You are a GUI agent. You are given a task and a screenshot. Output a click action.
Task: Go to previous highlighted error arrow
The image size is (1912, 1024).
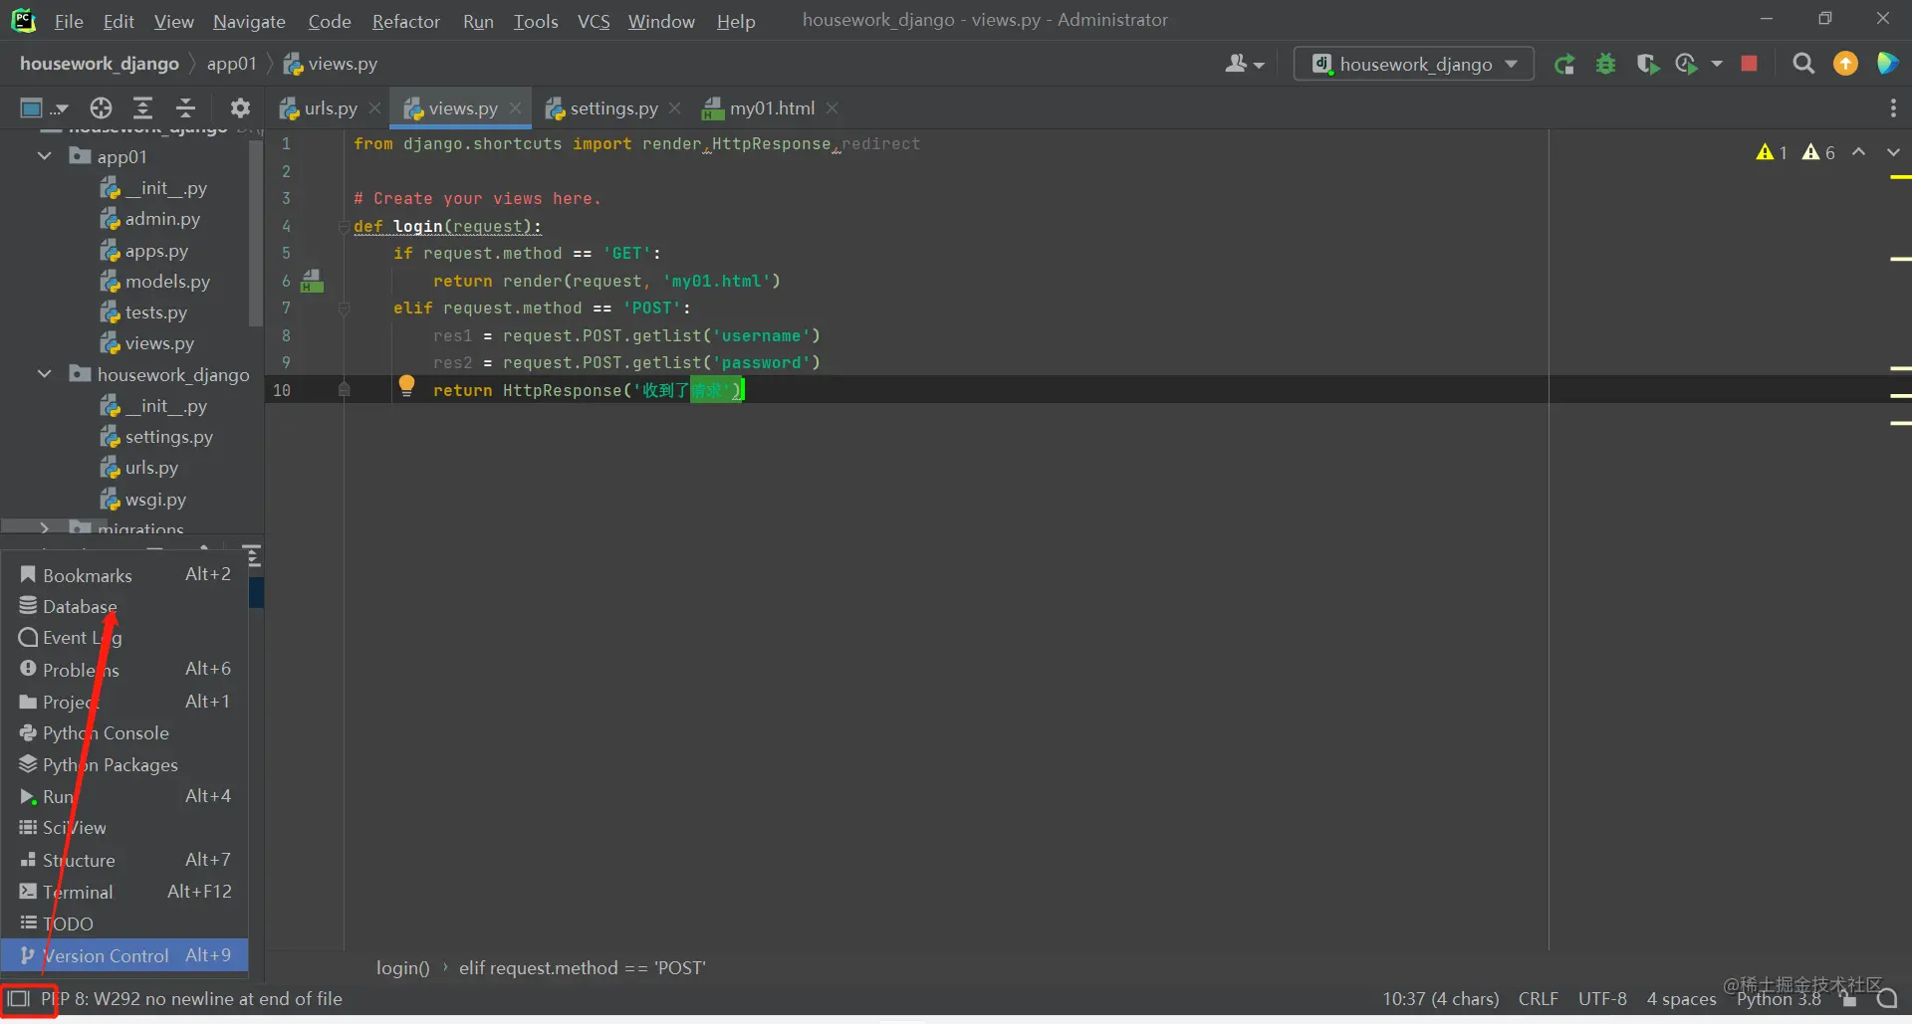pyautogui.click(x=1858, y=152)
